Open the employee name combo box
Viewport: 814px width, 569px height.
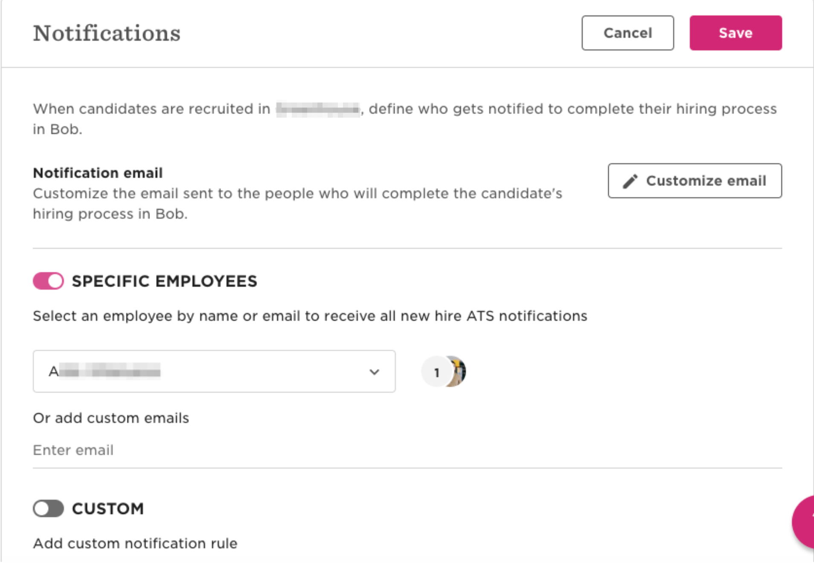point(214,371)
